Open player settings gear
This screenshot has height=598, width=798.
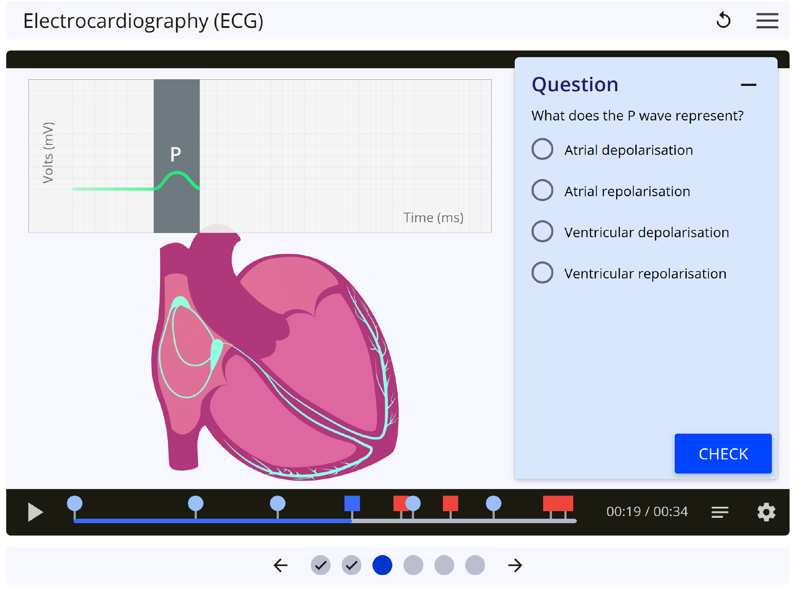click(x=766, y=512)
